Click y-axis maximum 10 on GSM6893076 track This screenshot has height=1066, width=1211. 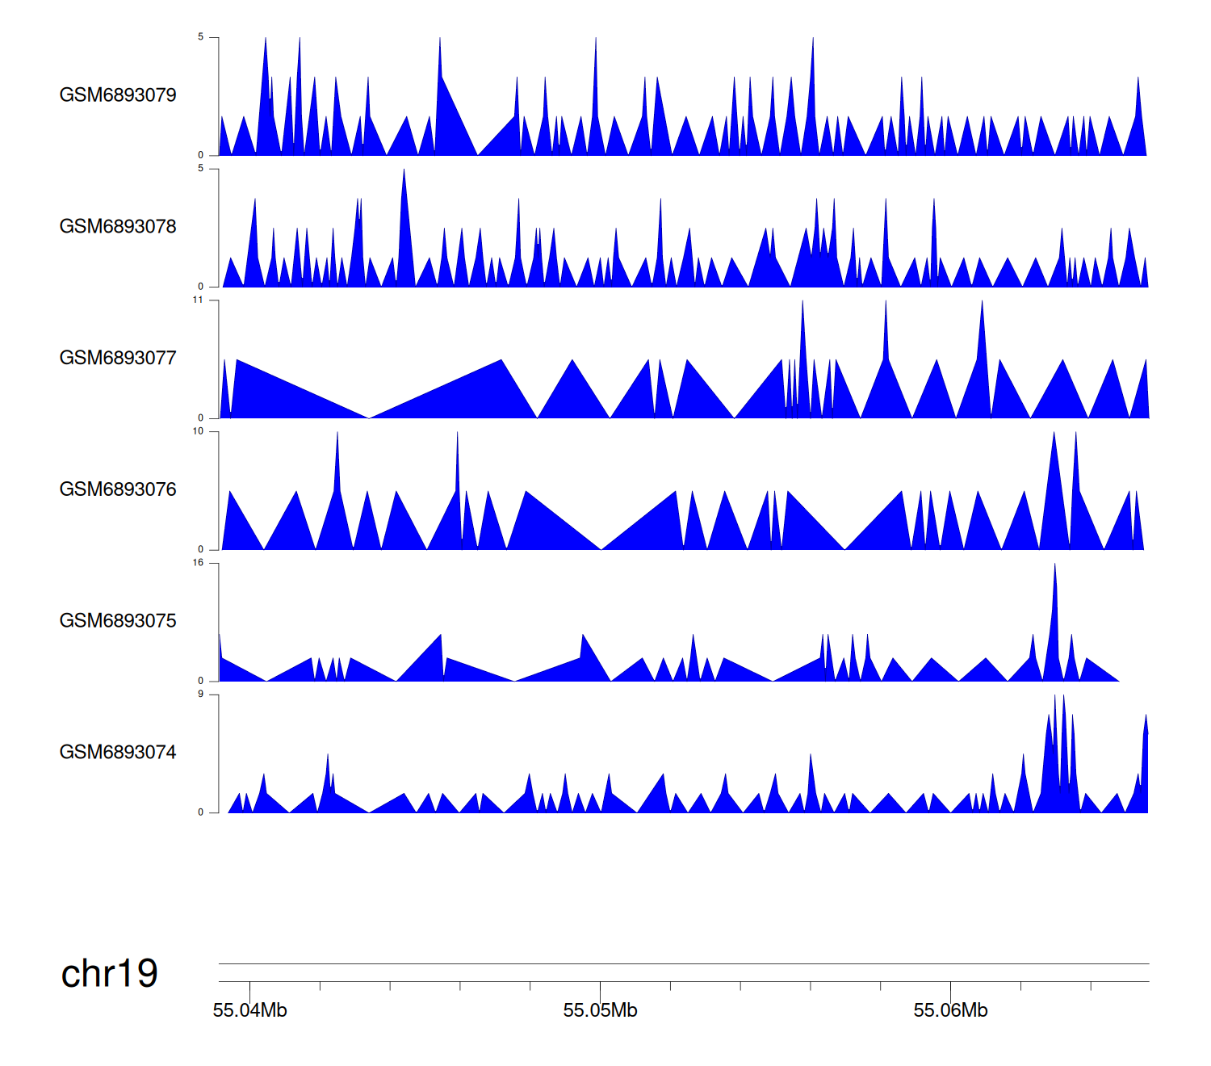198,432
